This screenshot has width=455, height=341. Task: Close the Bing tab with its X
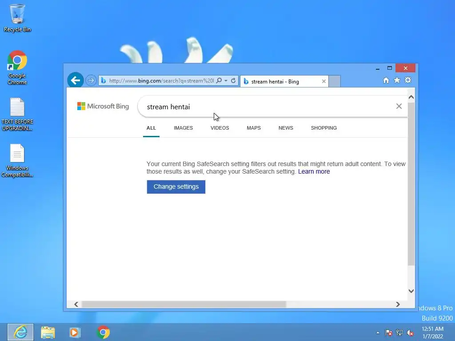point(324,82)
